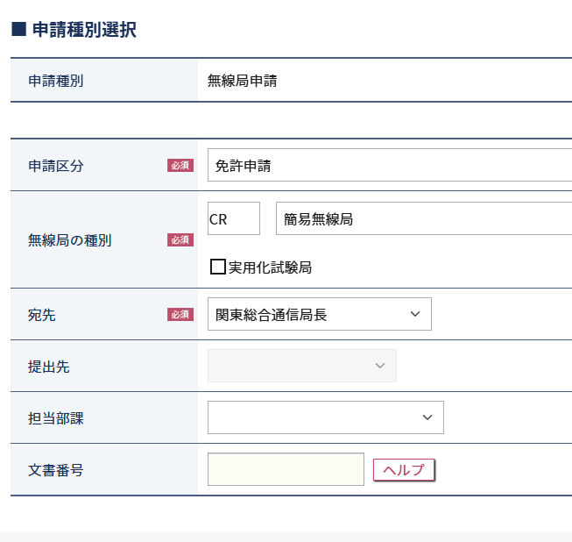Focus the 文書番号 input field

tap(286, 469)
